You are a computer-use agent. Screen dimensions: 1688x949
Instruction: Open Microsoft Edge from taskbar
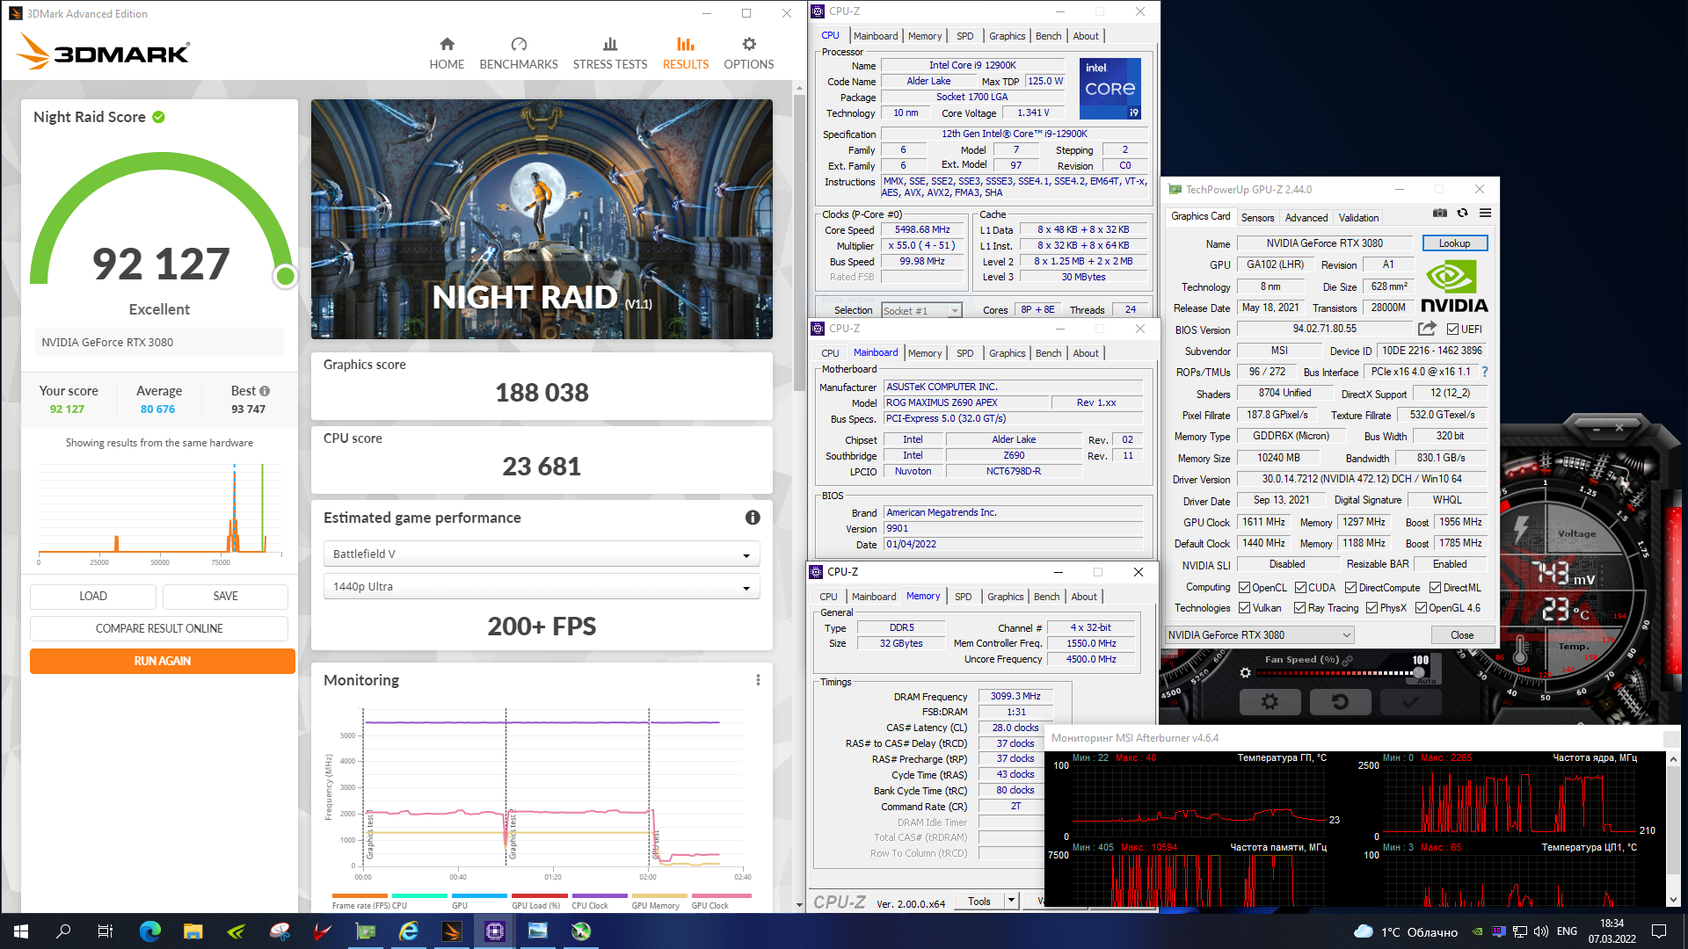click(149, 931)
